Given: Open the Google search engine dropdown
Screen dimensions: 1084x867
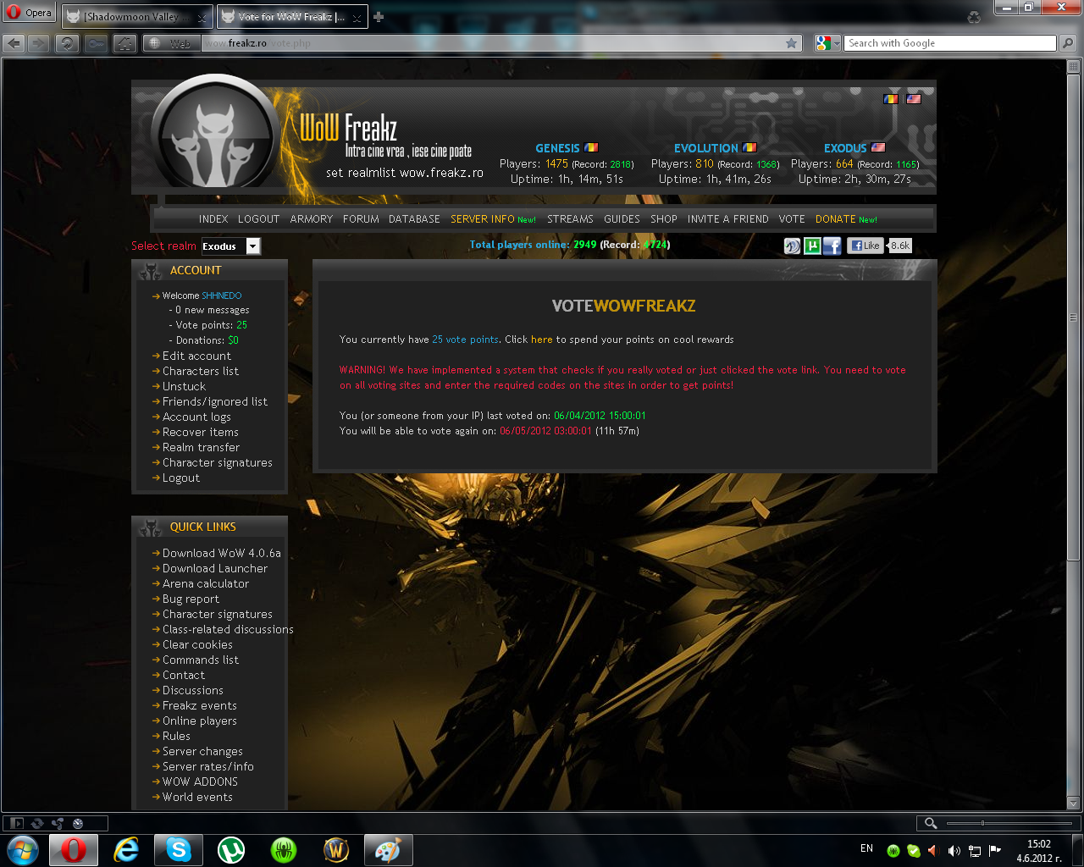Looking at the screenshot, I should pyautogui.click(x=827, y=43).
